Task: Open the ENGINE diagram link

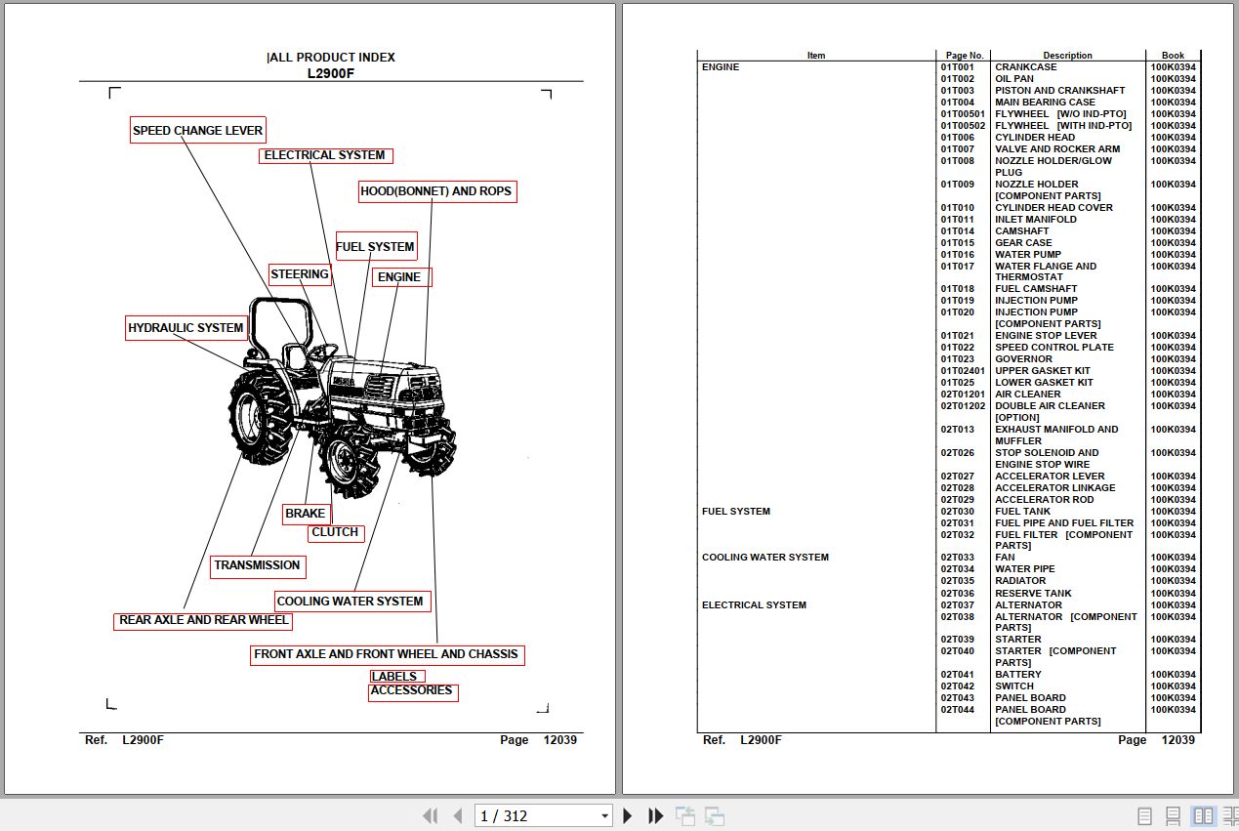Action: pos(400,277)
